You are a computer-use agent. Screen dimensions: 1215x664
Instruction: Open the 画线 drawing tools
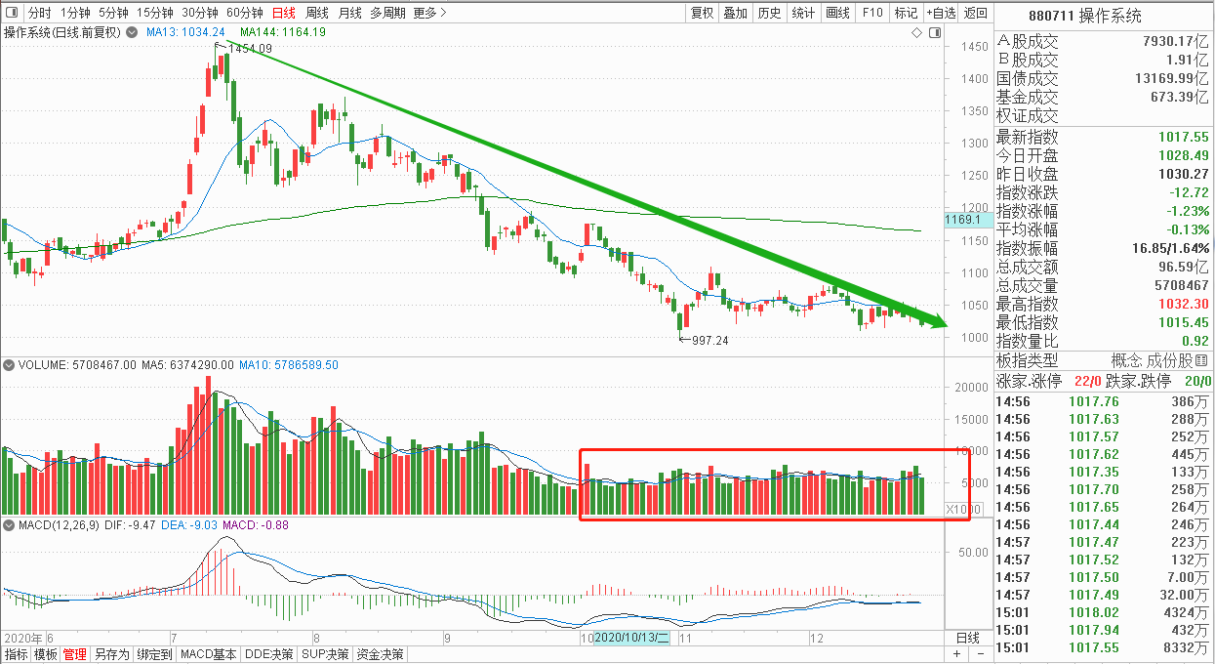pos(837,13)
